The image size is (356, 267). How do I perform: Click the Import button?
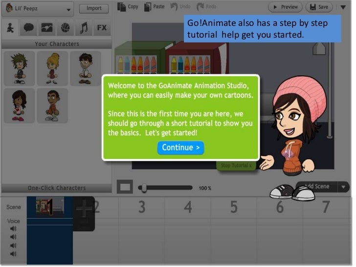pyautogui.click(x=94, y=8)
